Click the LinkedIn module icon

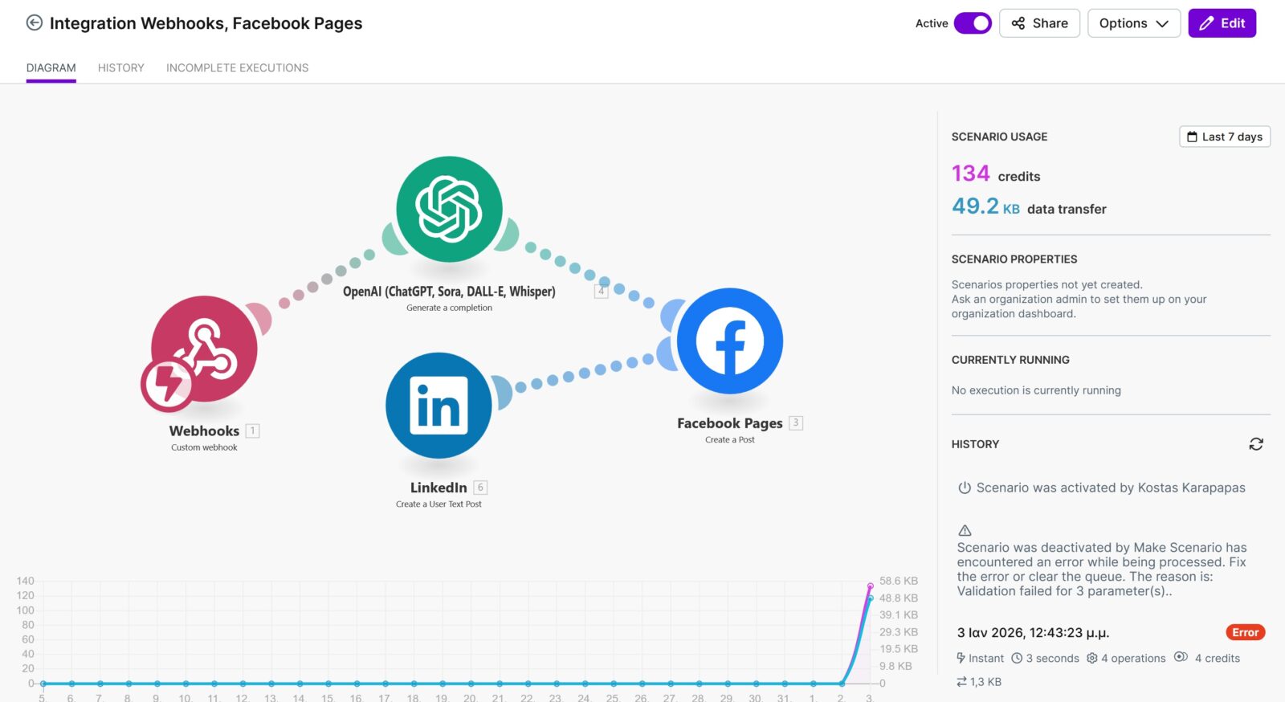[439, 406]
